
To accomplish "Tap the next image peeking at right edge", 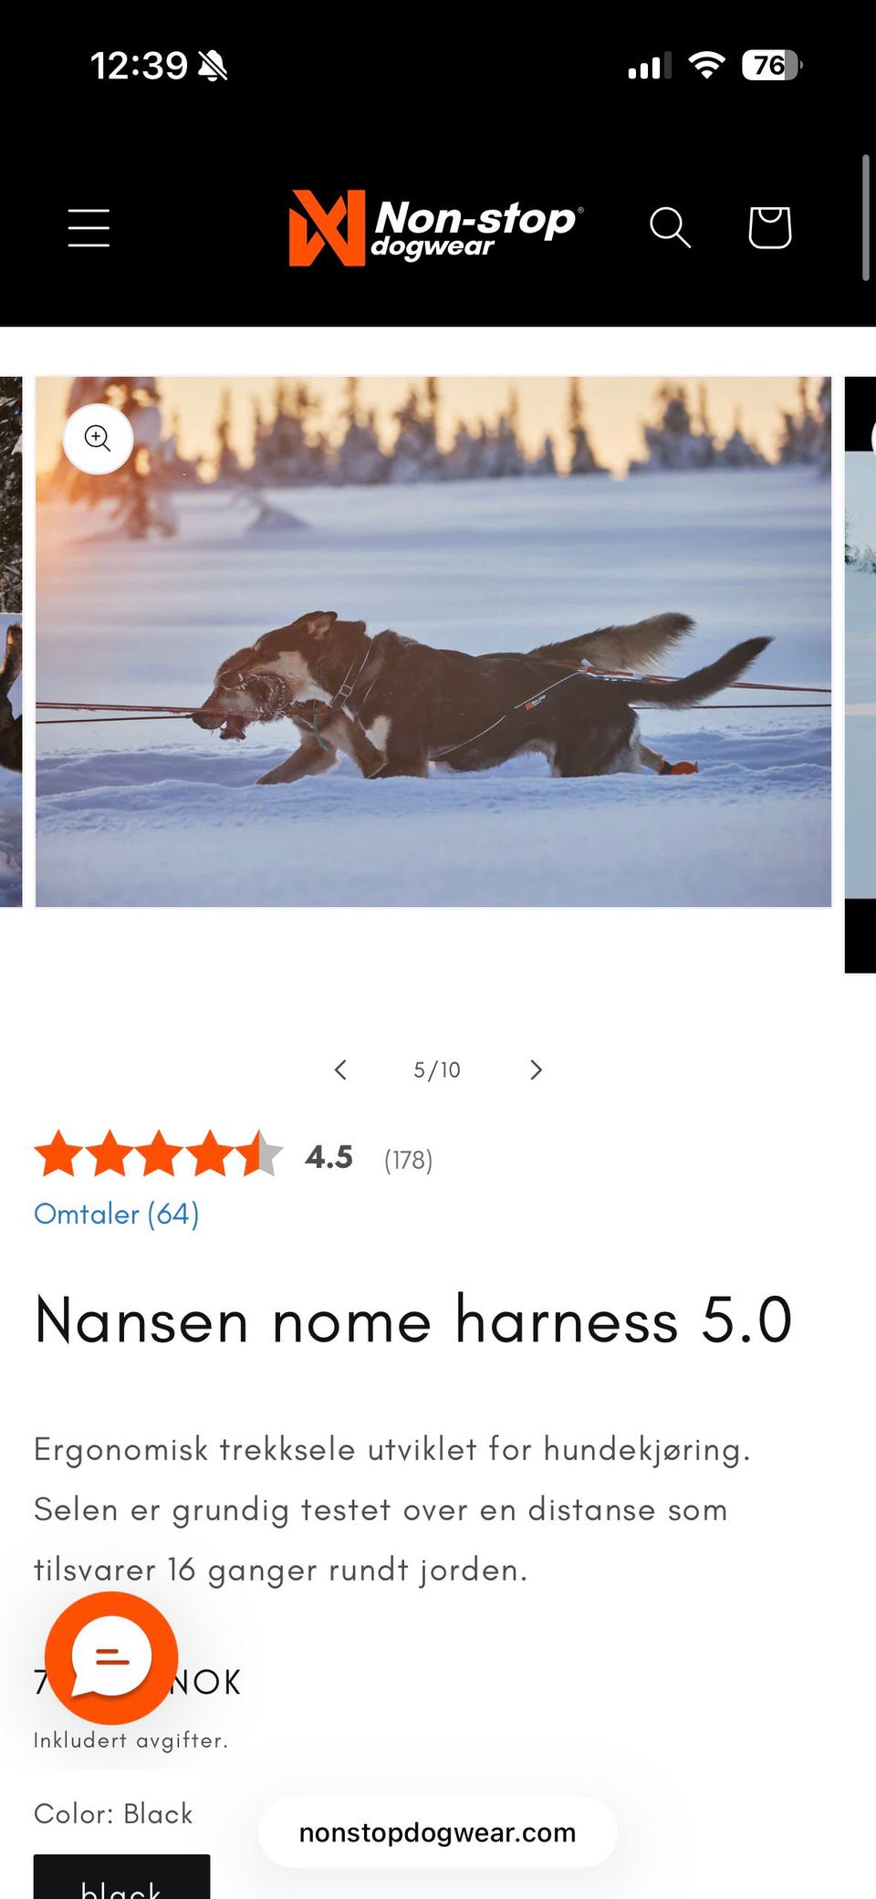I will [x=860, y=675].
